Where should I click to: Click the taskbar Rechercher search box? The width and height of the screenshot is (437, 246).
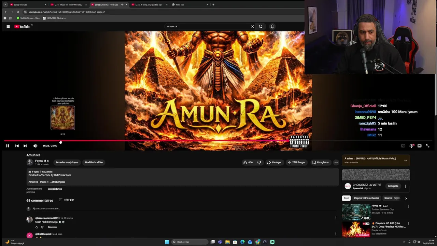click(x=190, y=242)
